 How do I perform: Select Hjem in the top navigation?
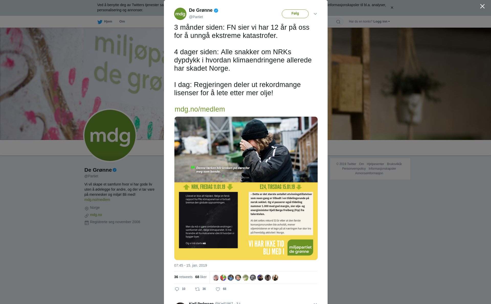tap(108, 21)
